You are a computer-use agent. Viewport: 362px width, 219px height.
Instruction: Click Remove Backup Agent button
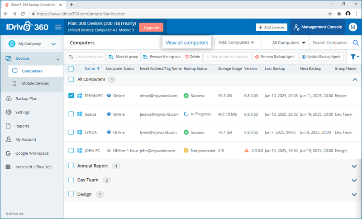coord(275,57)
